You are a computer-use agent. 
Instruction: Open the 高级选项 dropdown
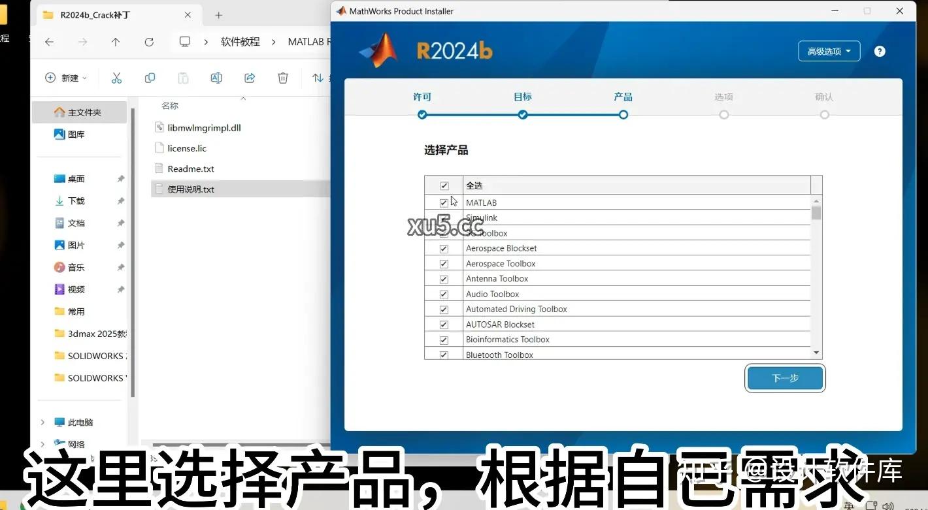(829, 51)
